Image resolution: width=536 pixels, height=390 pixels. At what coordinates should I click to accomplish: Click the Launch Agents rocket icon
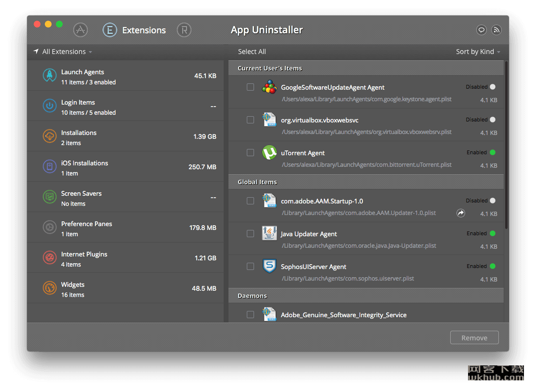click(x=50, y=75)
